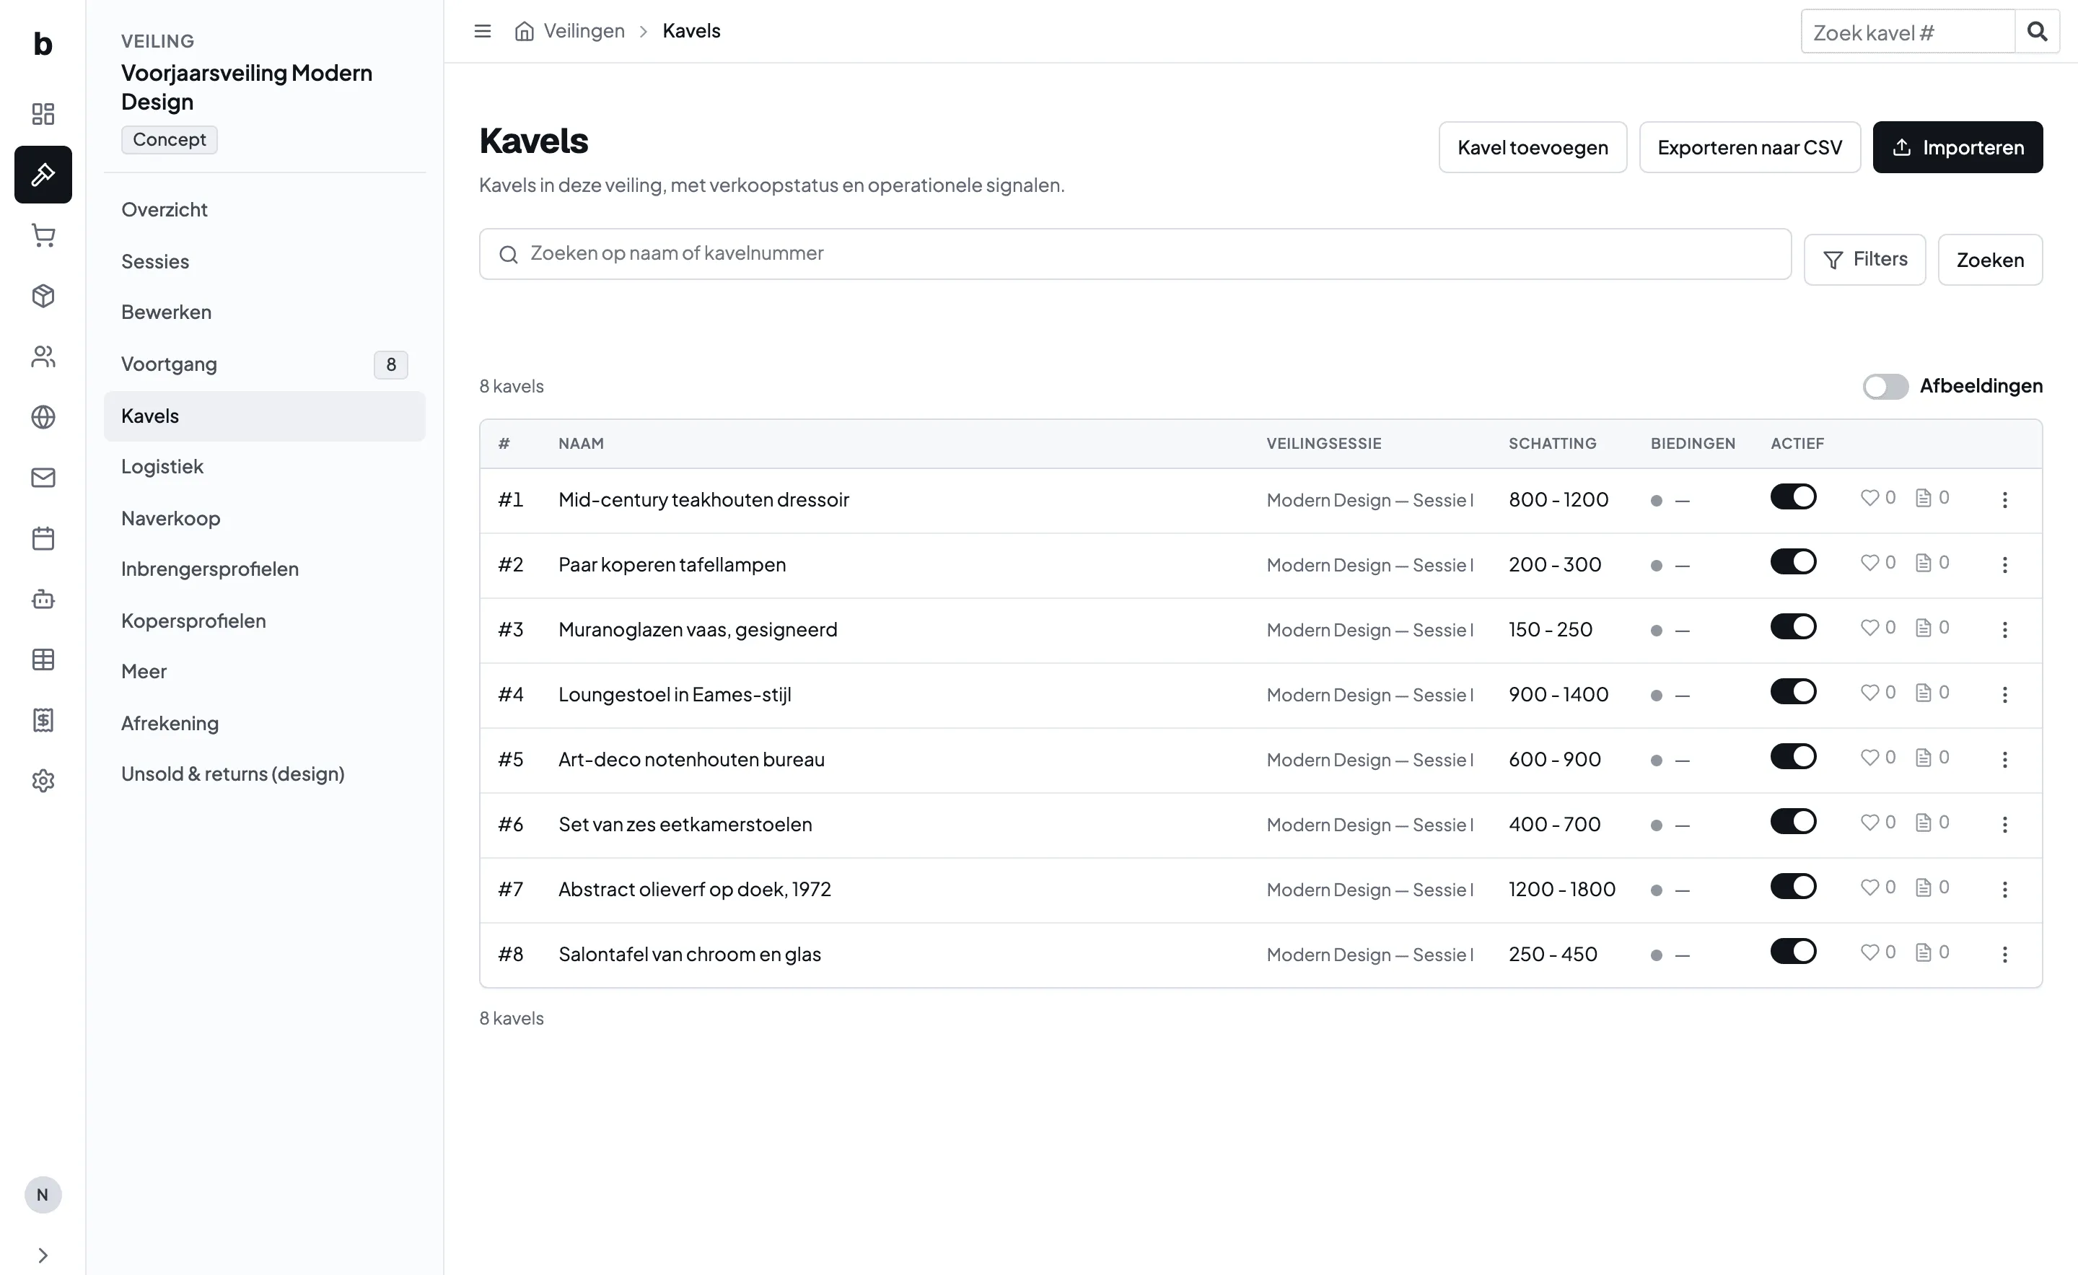Toggle the Afbeeldingen switch
This screenshot has width=2078, height=1275.
click(1886, 386)
